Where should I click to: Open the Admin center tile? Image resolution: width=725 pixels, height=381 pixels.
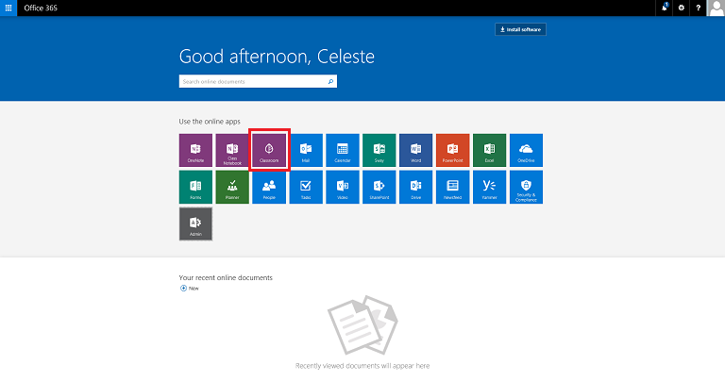(x=195, y=224)
